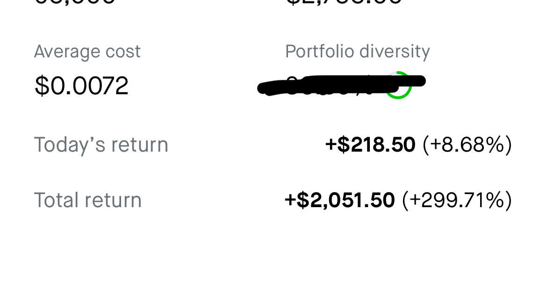Click the $0.0072 average cost value
The image size is (547, 286).
tap(82, 85)
